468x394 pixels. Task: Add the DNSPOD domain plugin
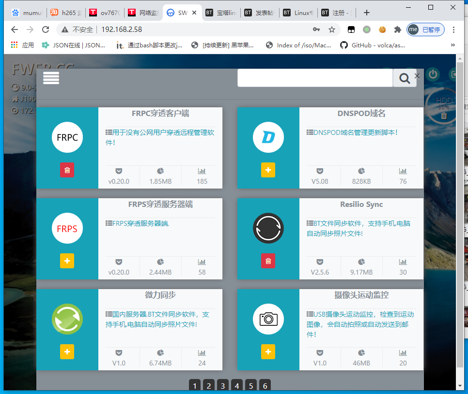tap(268, 170)
